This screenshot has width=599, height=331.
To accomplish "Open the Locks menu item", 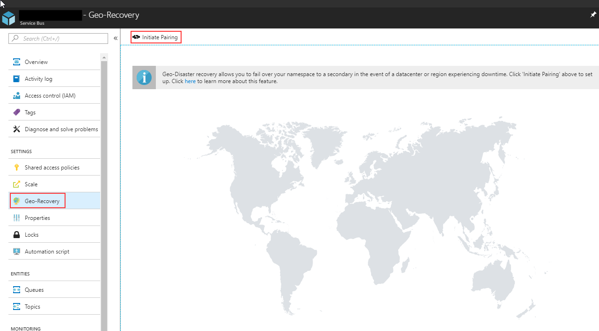I will pos(54,234).
